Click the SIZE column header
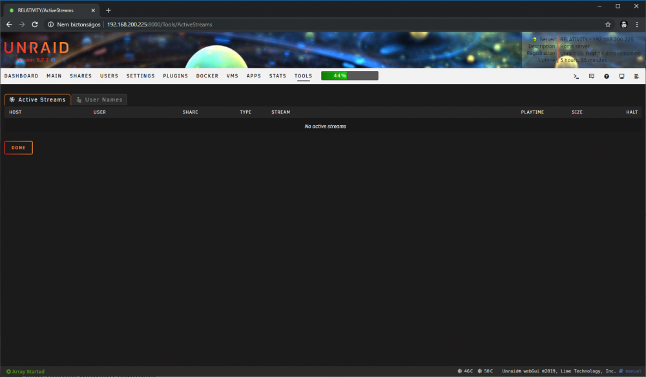Viewport: 646px width, 377px height. pos(577,112)
